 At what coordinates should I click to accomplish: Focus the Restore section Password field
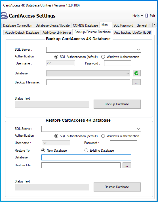coord(124,143)
